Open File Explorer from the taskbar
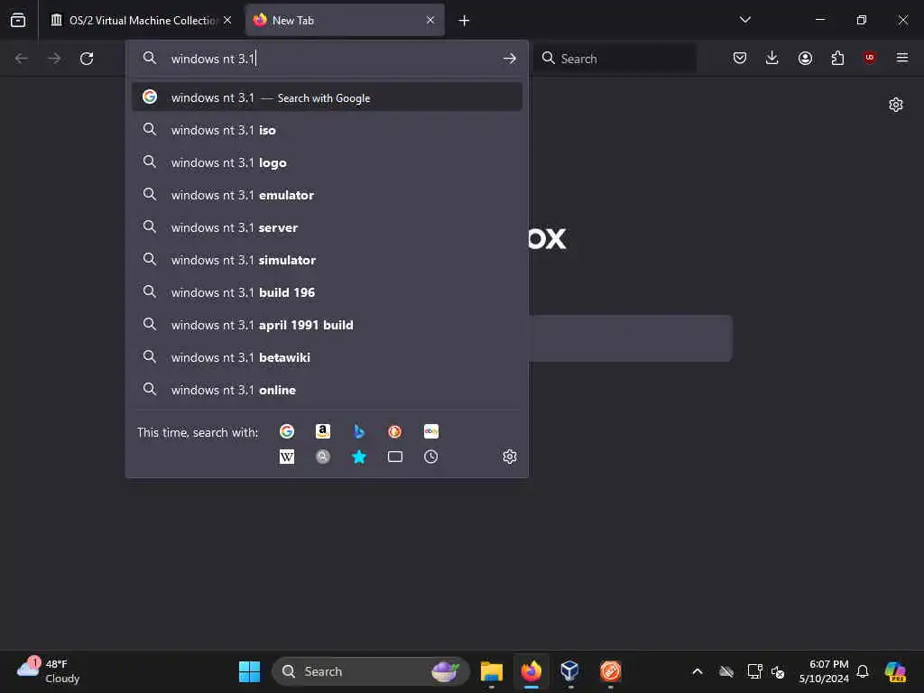 point(492,671)
